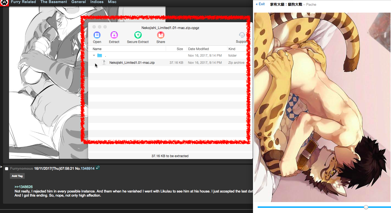Open The Basement menu
This screenshot has width=391, height=213.
tap(54, 2)
